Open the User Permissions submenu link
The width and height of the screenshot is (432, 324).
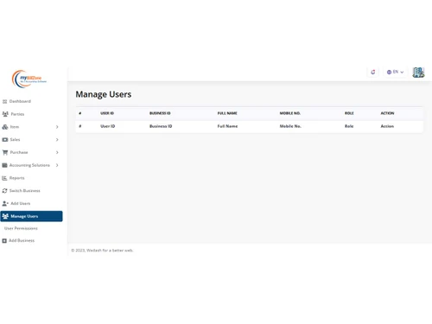point(21,228)
